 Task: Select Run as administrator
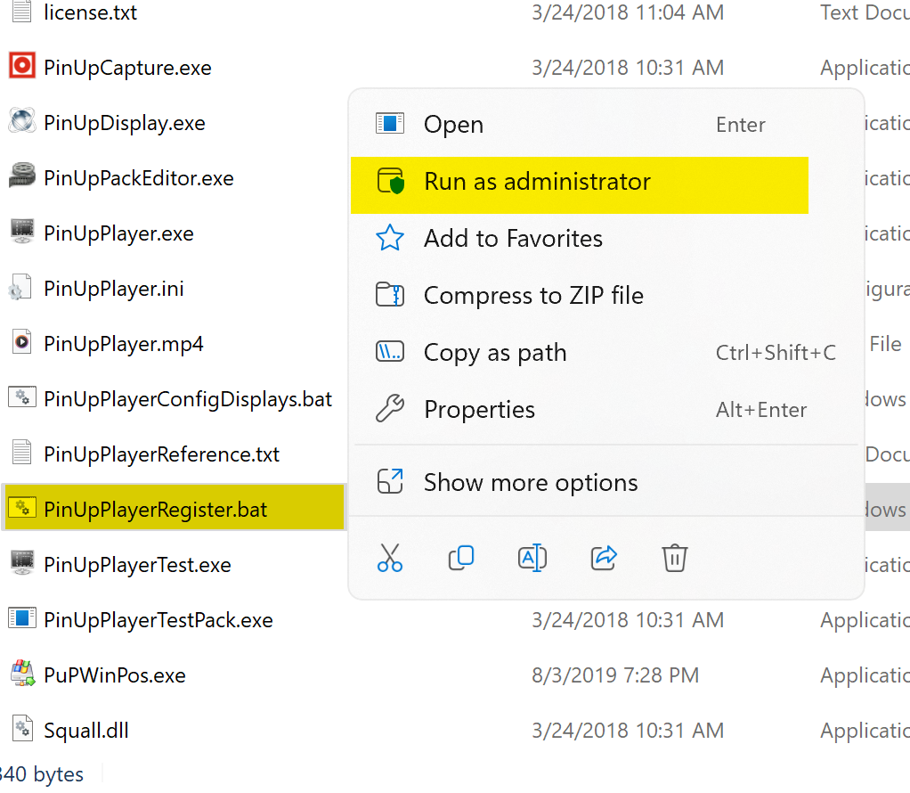[x=537, y=182]
